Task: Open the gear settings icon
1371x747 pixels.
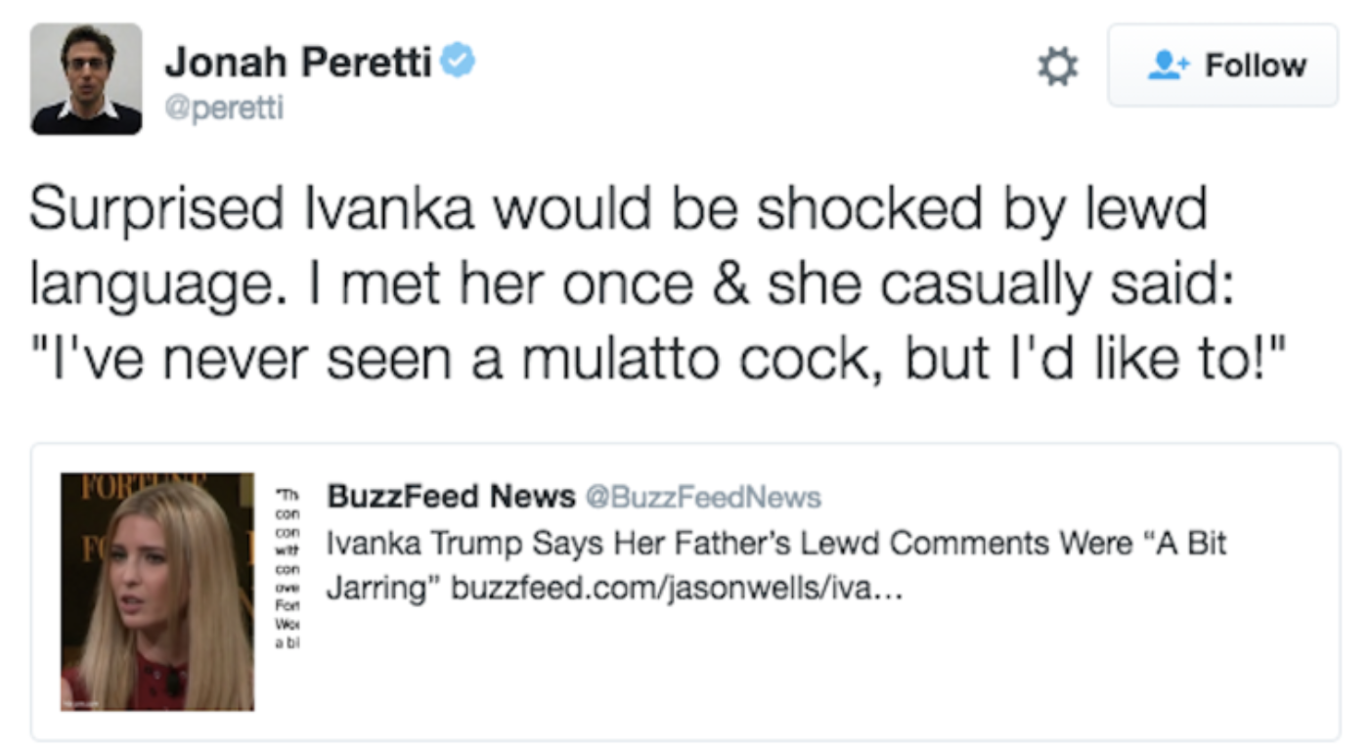Action: pos(1057,66)
